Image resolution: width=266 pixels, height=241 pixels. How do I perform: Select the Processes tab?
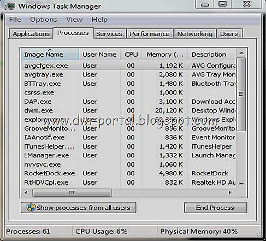pyautogui.click(x=73, y=33)
